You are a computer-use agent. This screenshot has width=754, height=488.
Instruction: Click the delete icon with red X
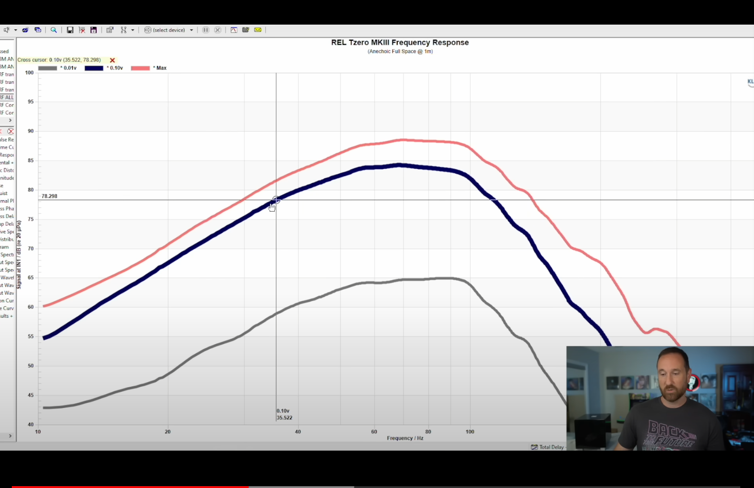(82, 30)
